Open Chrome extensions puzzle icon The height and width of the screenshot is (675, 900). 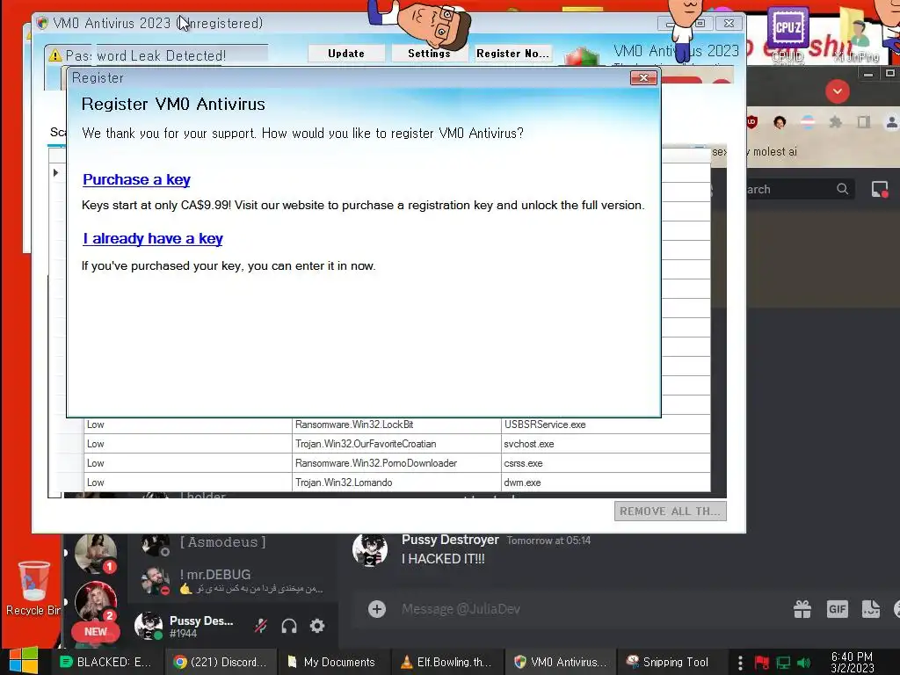836,121
